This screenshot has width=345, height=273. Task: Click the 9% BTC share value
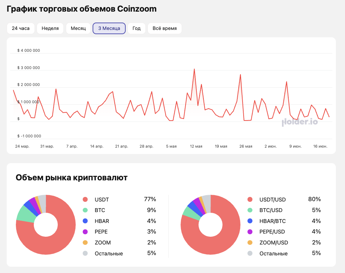pyautogui.click(x=152, y=210)
